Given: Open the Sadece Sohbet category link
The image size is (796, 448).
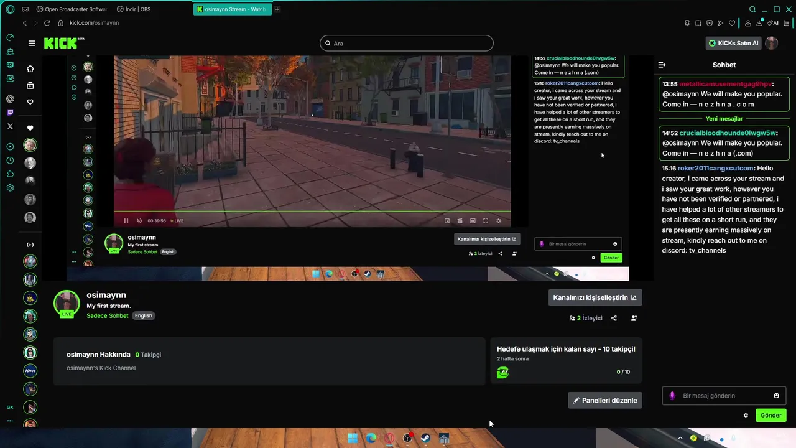Looking at the screenshot, I should [x=108, y=315].
